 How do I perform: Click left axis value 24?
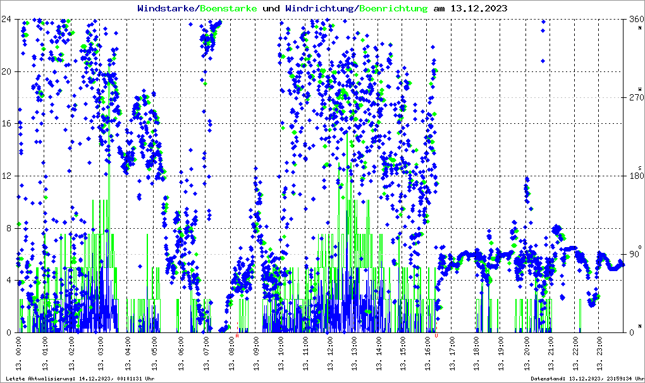(x=6, y=19)
